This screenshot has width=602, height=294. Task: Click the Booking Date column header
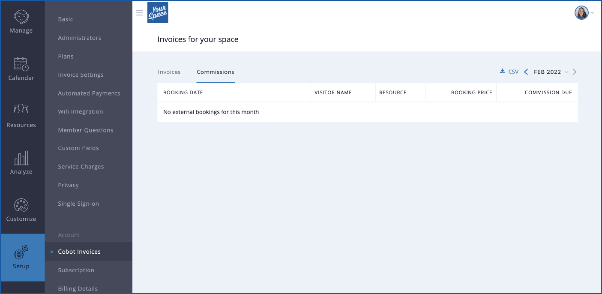(x=183, y=92)
